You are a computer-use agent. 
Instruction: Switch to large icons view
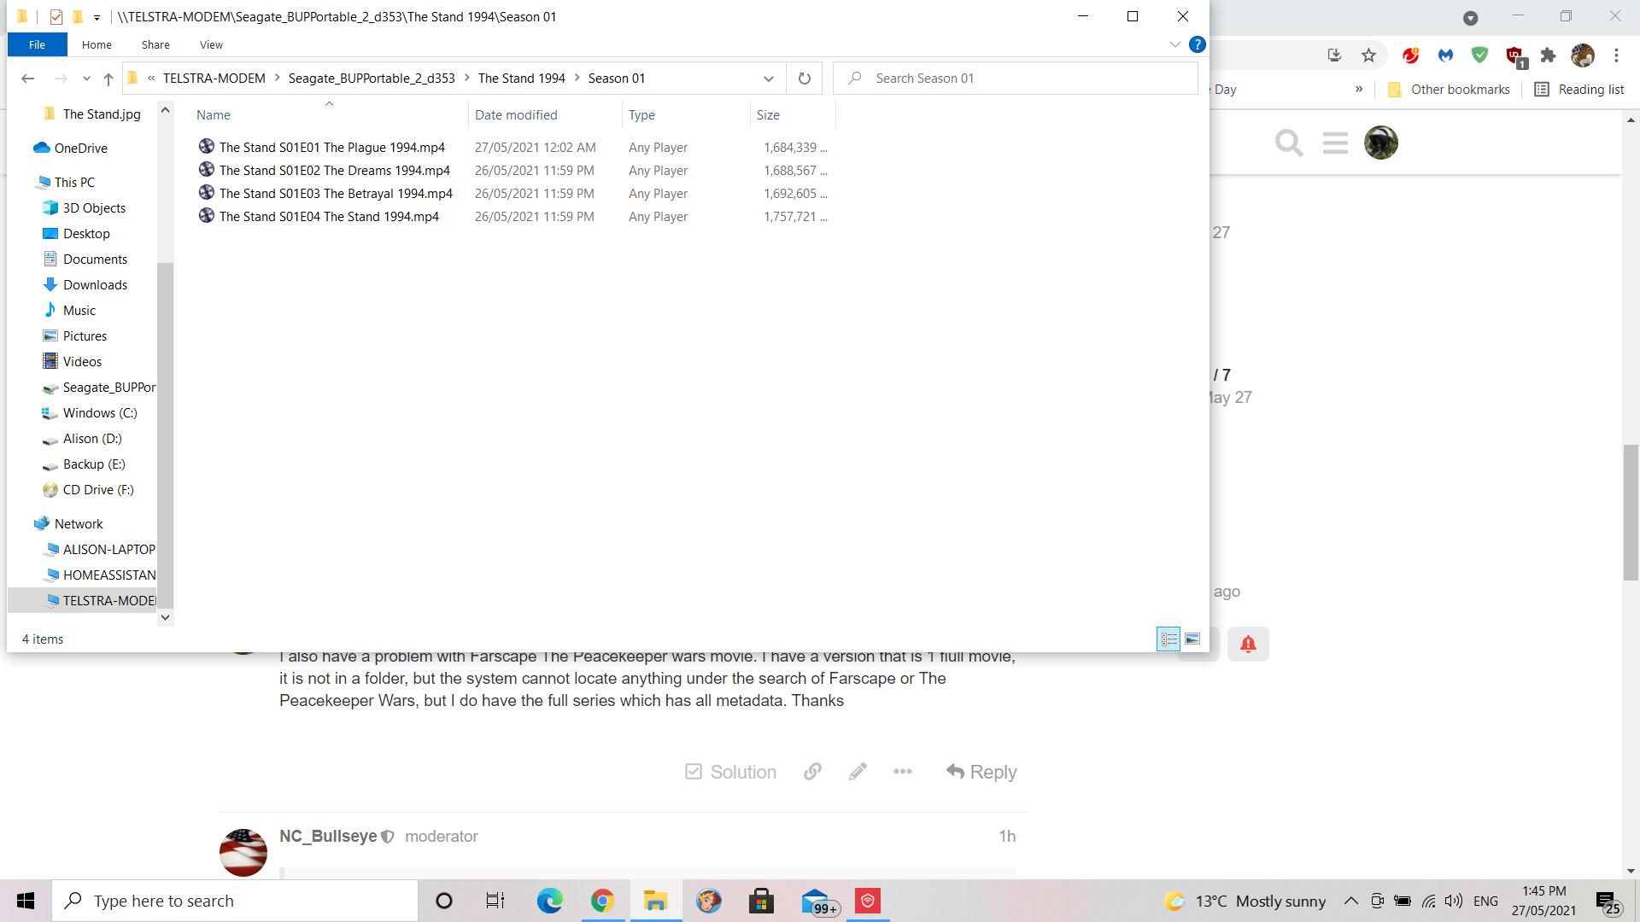tap(1192, 639)
